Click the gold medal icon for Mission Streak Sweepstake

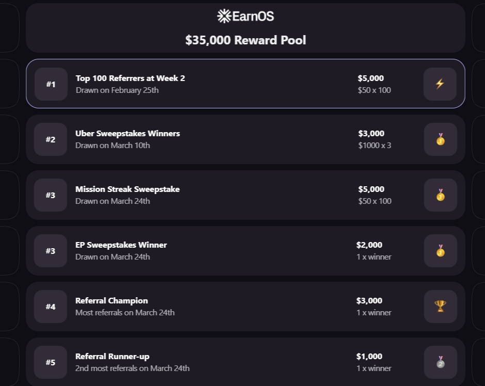tap(441, 195)
